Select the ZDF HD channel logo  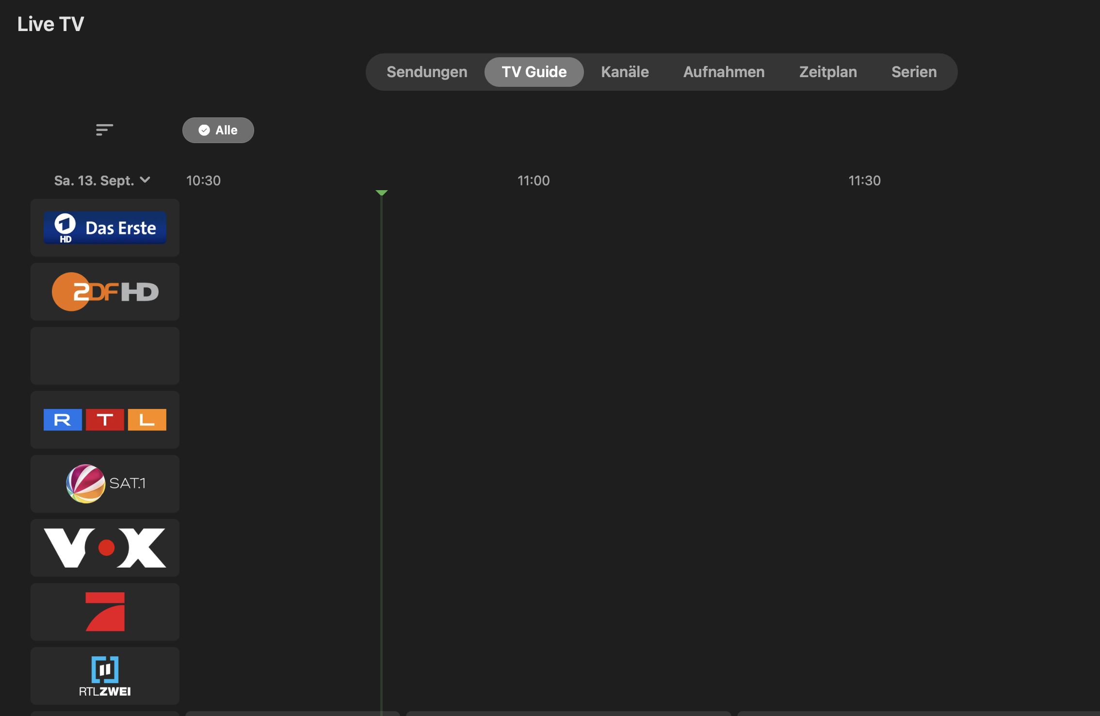105,292
